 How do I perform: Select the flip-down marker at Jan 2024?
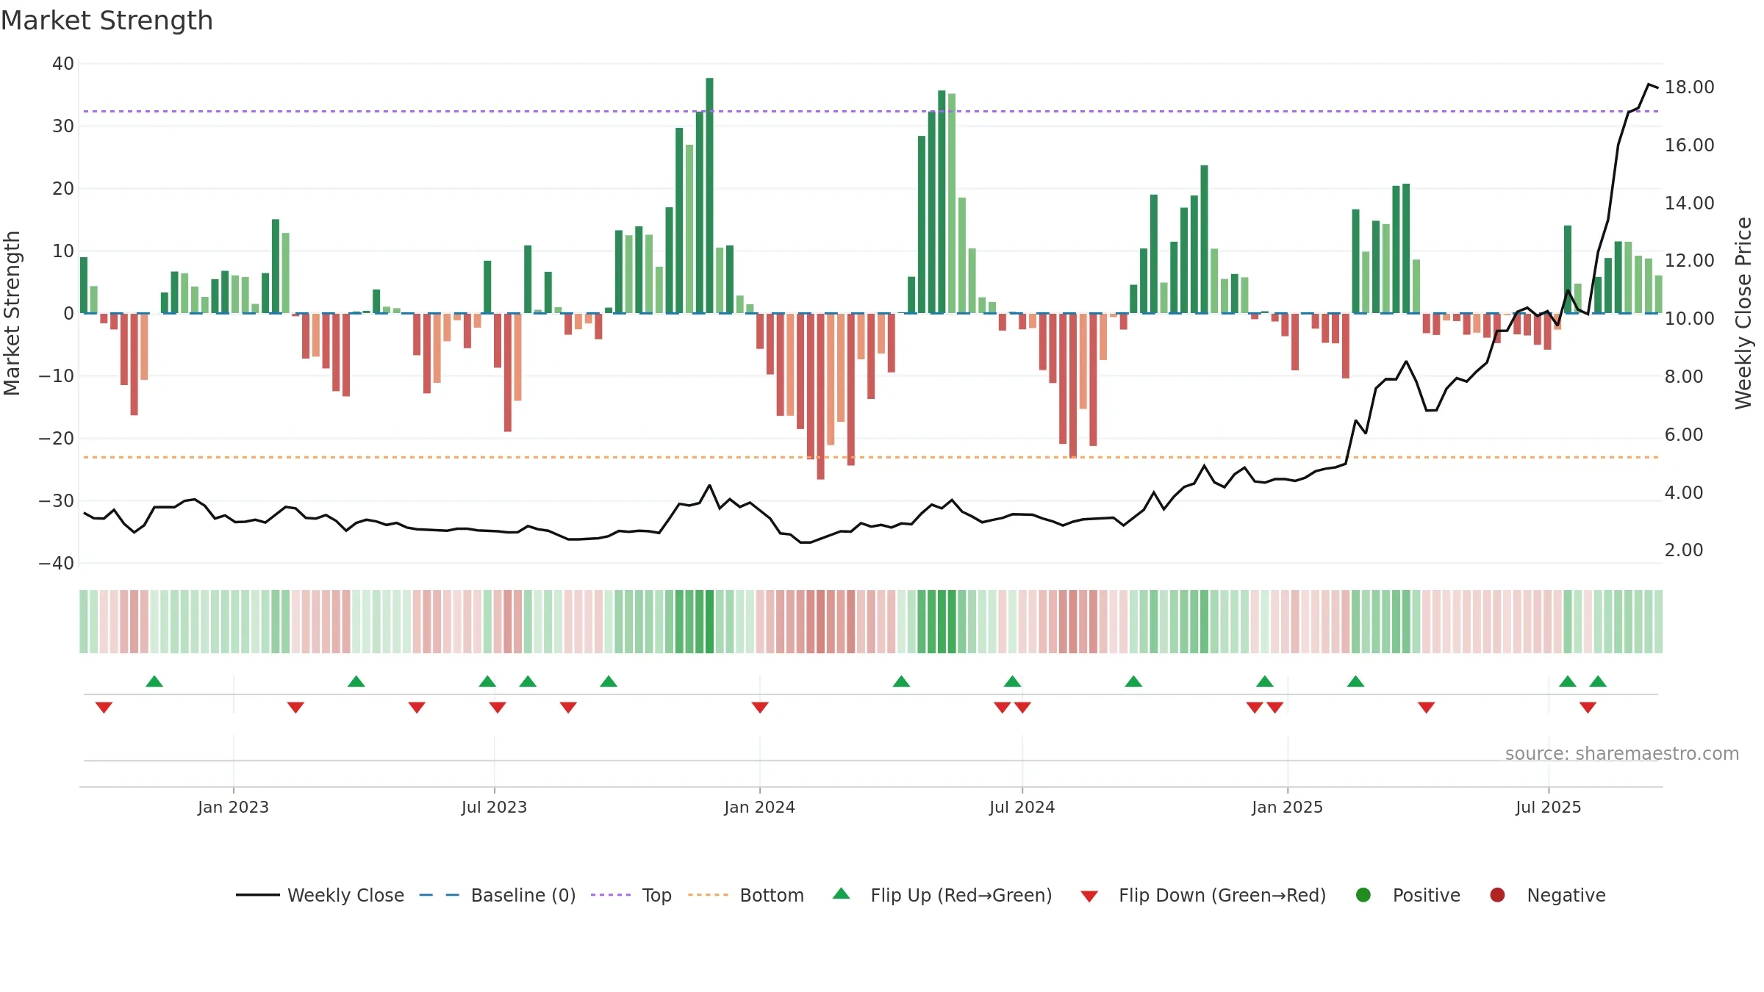point(760,707)
